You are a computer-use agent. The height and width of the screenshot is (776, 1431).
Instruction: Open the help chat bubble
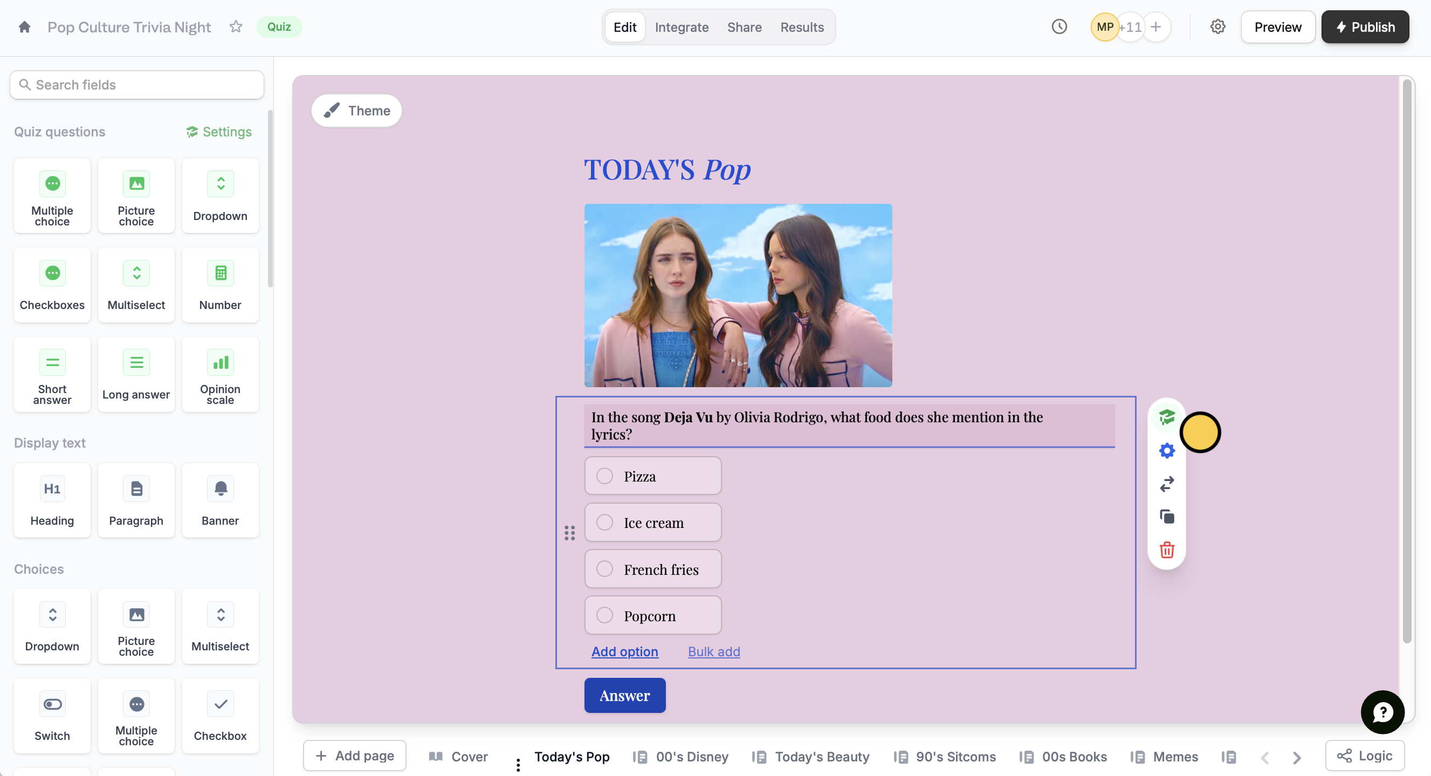pyautogui.click(x=1382, y=712)
